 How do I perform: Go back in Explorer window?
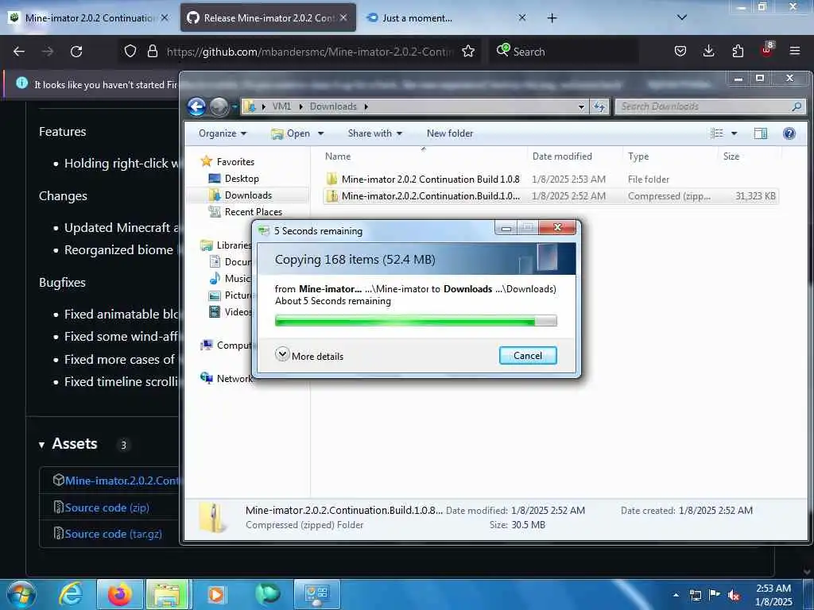click(x=197, y=107)
